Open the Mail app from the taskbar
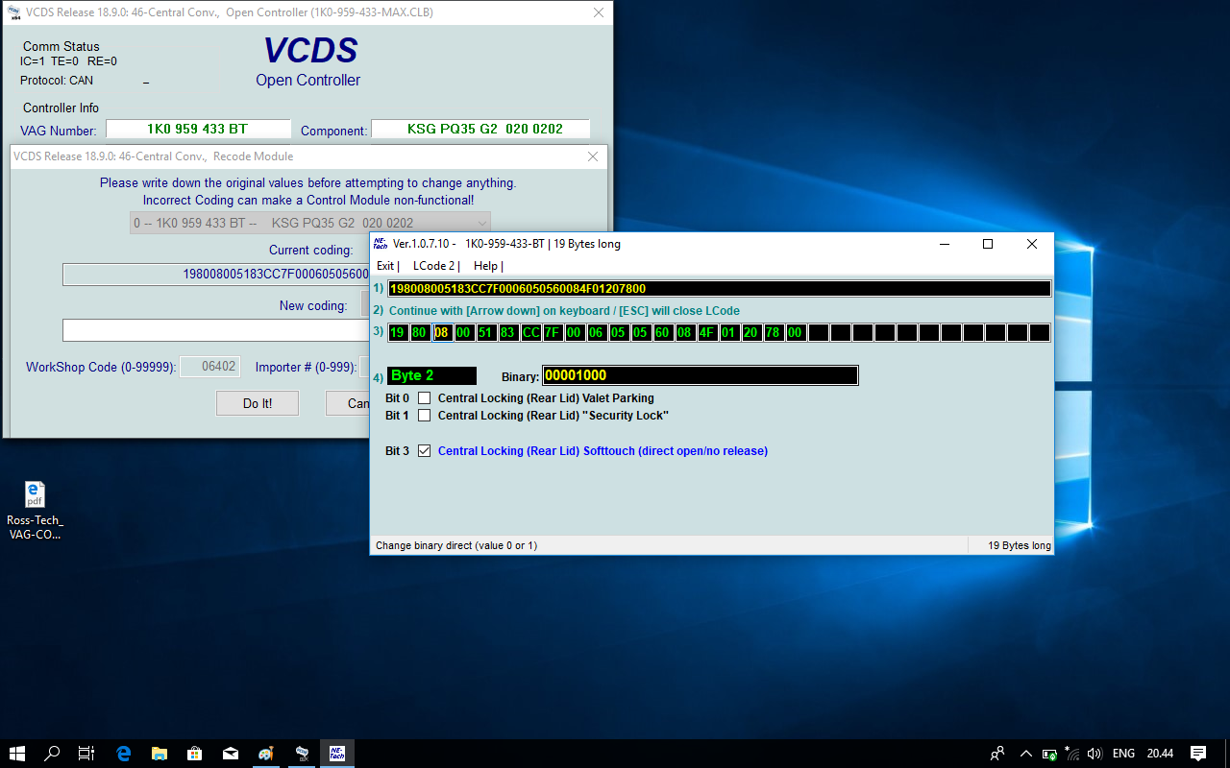Image resolution: width=1230 pixels, height=768 pixels. (x=231, y=754)
